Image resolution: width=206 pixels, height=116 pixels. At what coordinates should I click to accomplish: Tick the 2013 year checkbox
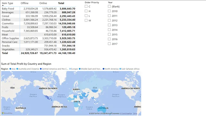109,25
